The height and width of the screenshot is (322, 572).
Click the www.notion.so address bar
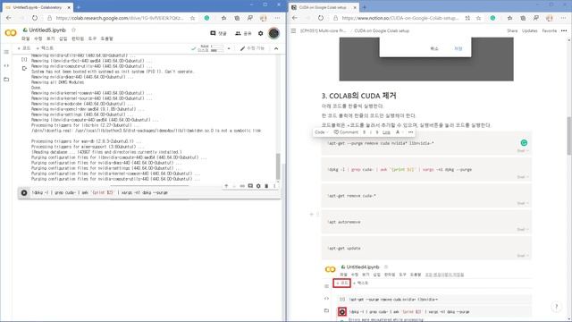click(400, 18)
